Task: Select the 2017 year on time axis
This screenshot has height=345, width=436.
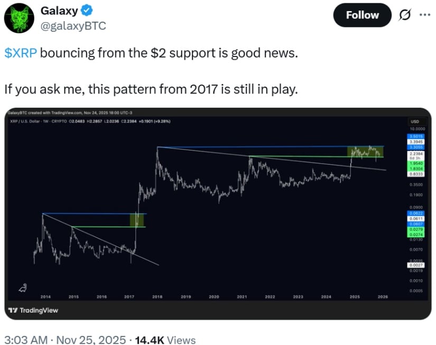Action: click(x=129, y=297)
